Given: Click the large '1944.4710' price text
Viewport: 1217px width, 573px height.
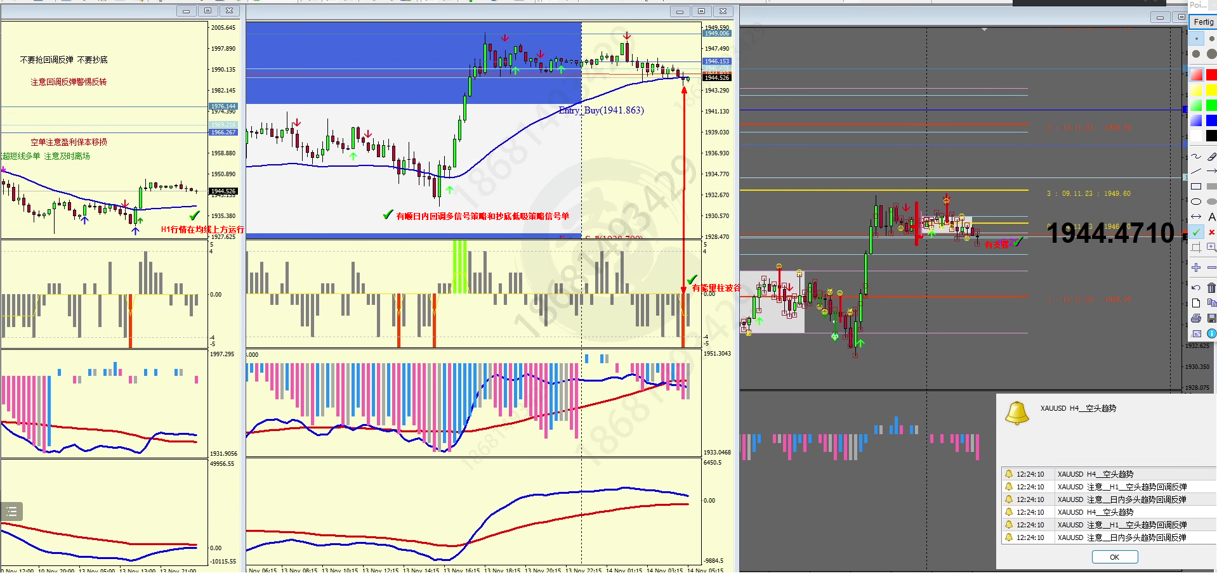Looking at the screenshot, I should pos(1110,233).
